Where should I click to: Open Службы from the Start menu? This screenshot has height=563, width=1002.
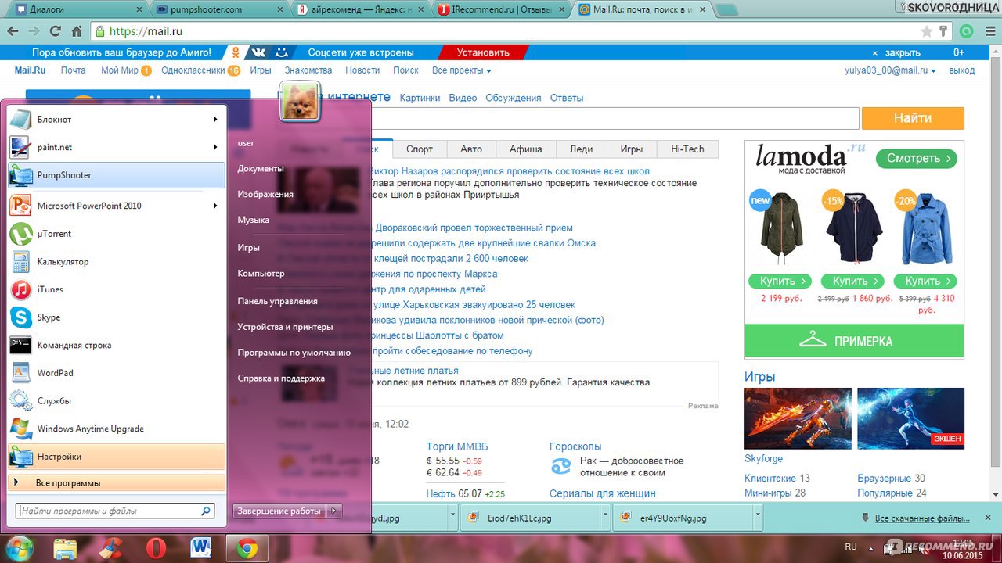click(116, 401)
